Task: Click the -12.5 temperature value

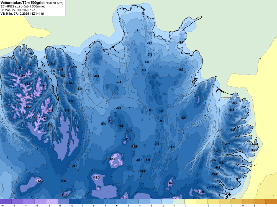Action: point(27,84)
